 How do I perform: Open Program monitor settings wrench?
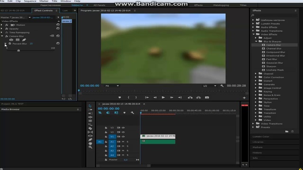[222, 86]
